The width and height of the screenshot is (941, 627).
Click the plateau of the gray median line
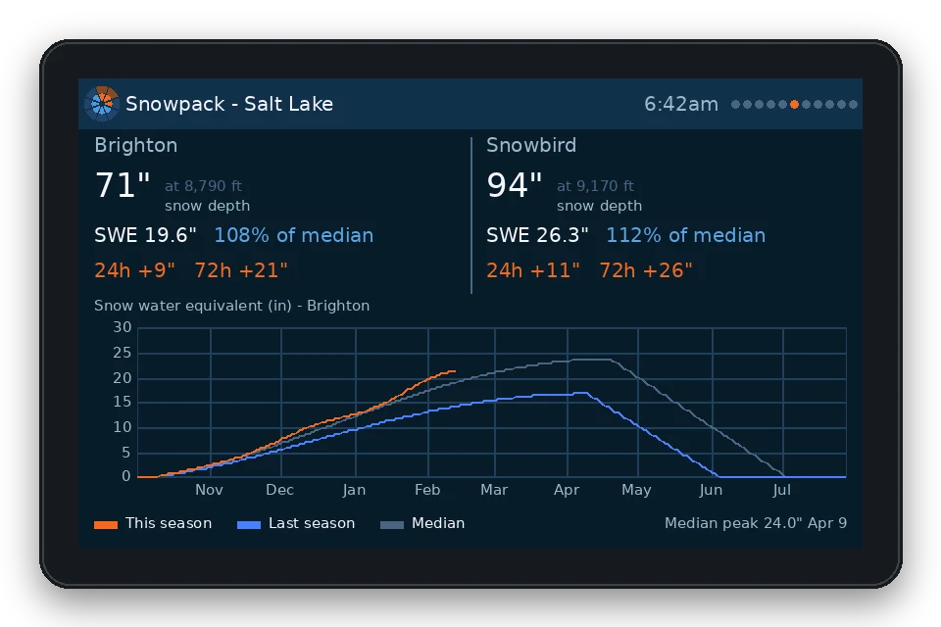pos(590,360)
